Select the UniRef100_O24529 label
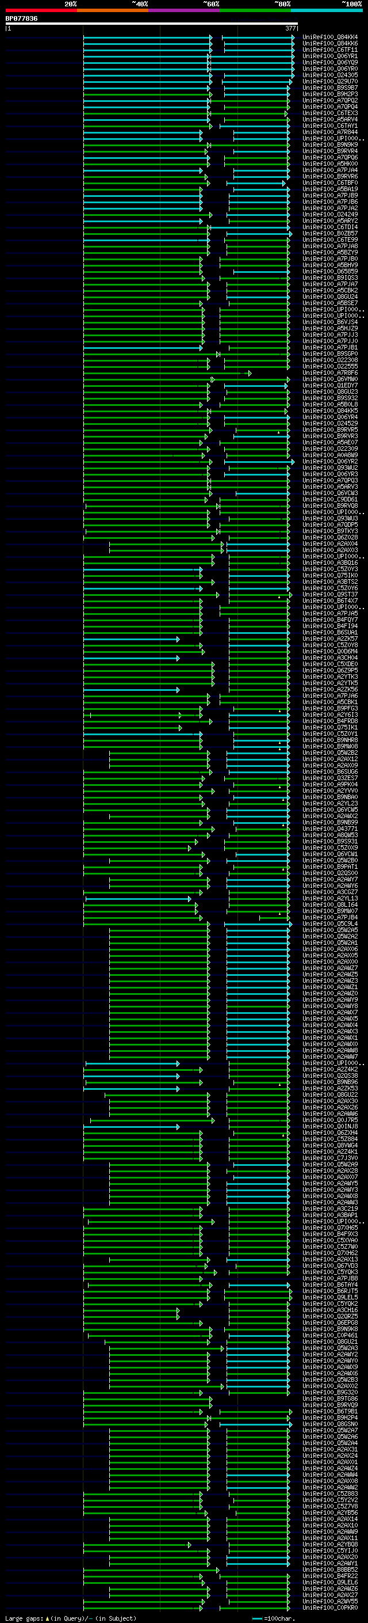Screen dimensions: 368x1623 330,423
